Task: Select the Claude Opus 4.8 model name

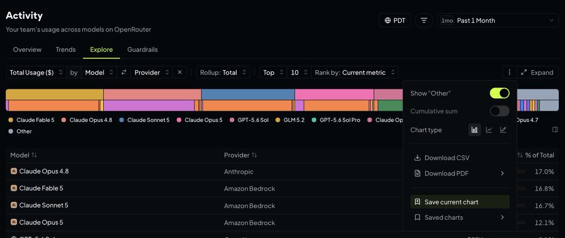Action: (44, 171)
